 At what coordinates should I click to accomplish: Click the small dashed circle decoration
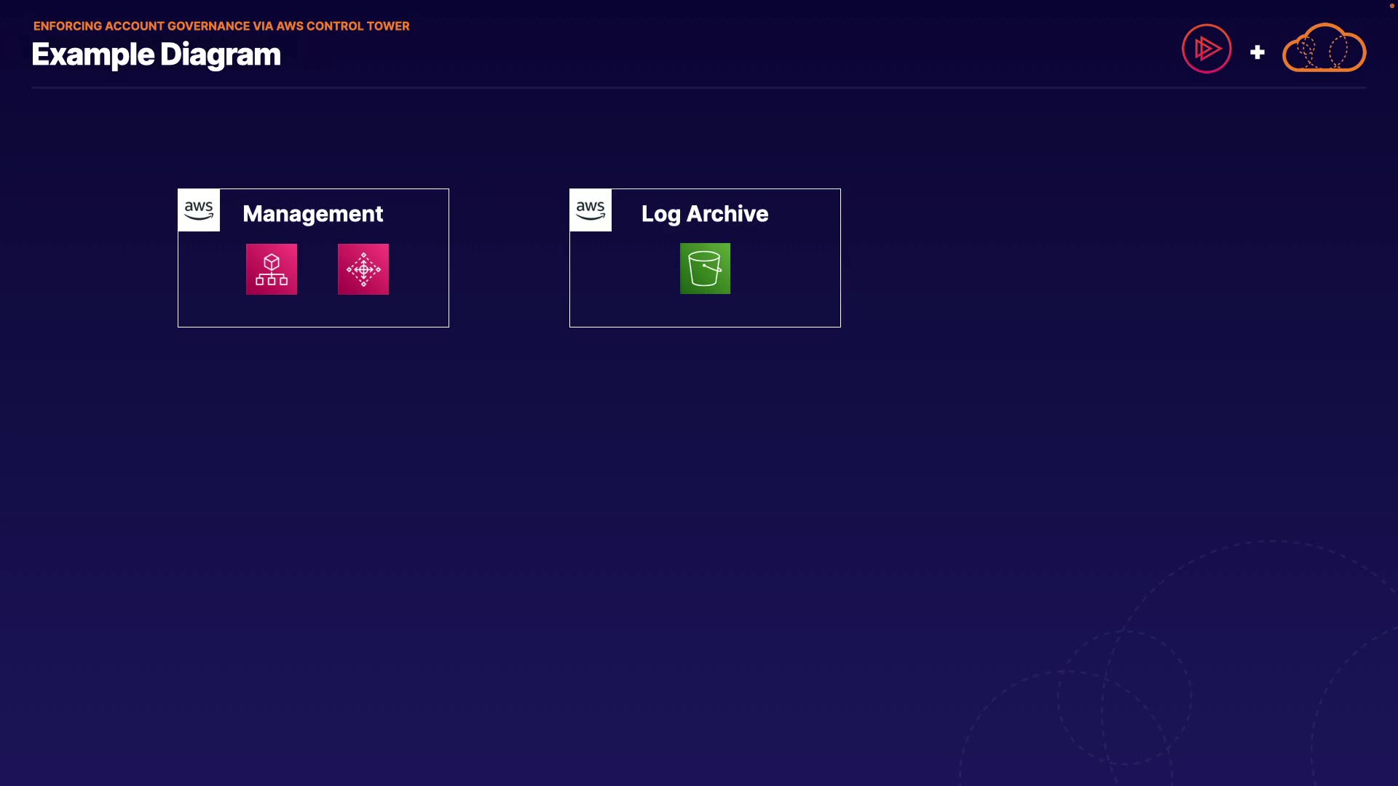point(1124,697)
